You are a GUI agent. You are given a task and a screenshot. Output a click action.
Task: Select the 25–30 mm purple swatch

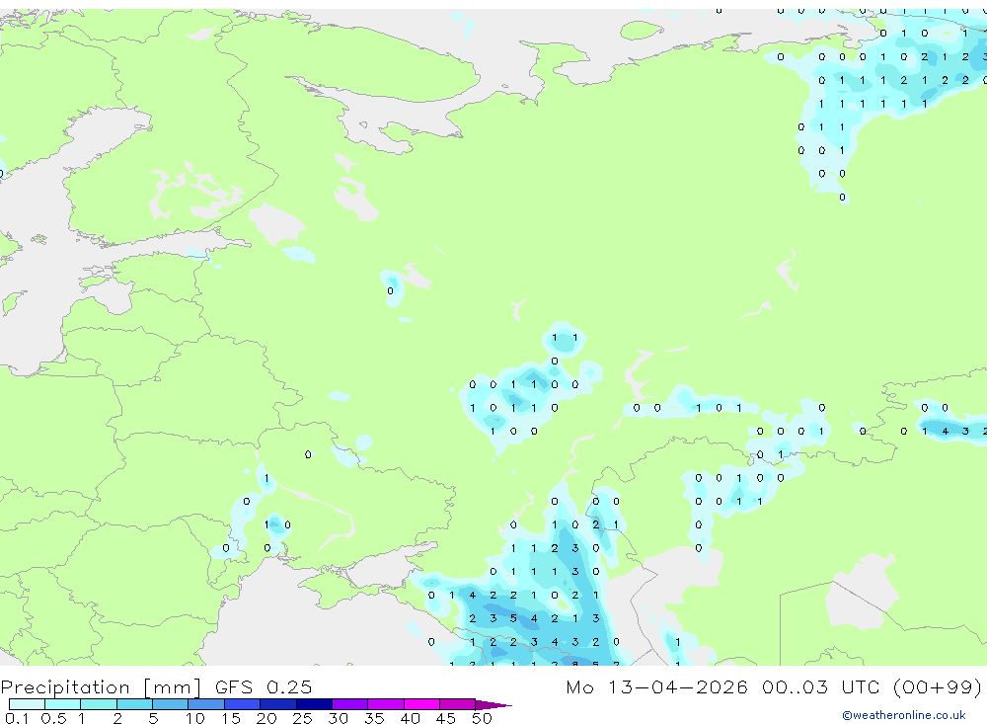click(314, 704)
